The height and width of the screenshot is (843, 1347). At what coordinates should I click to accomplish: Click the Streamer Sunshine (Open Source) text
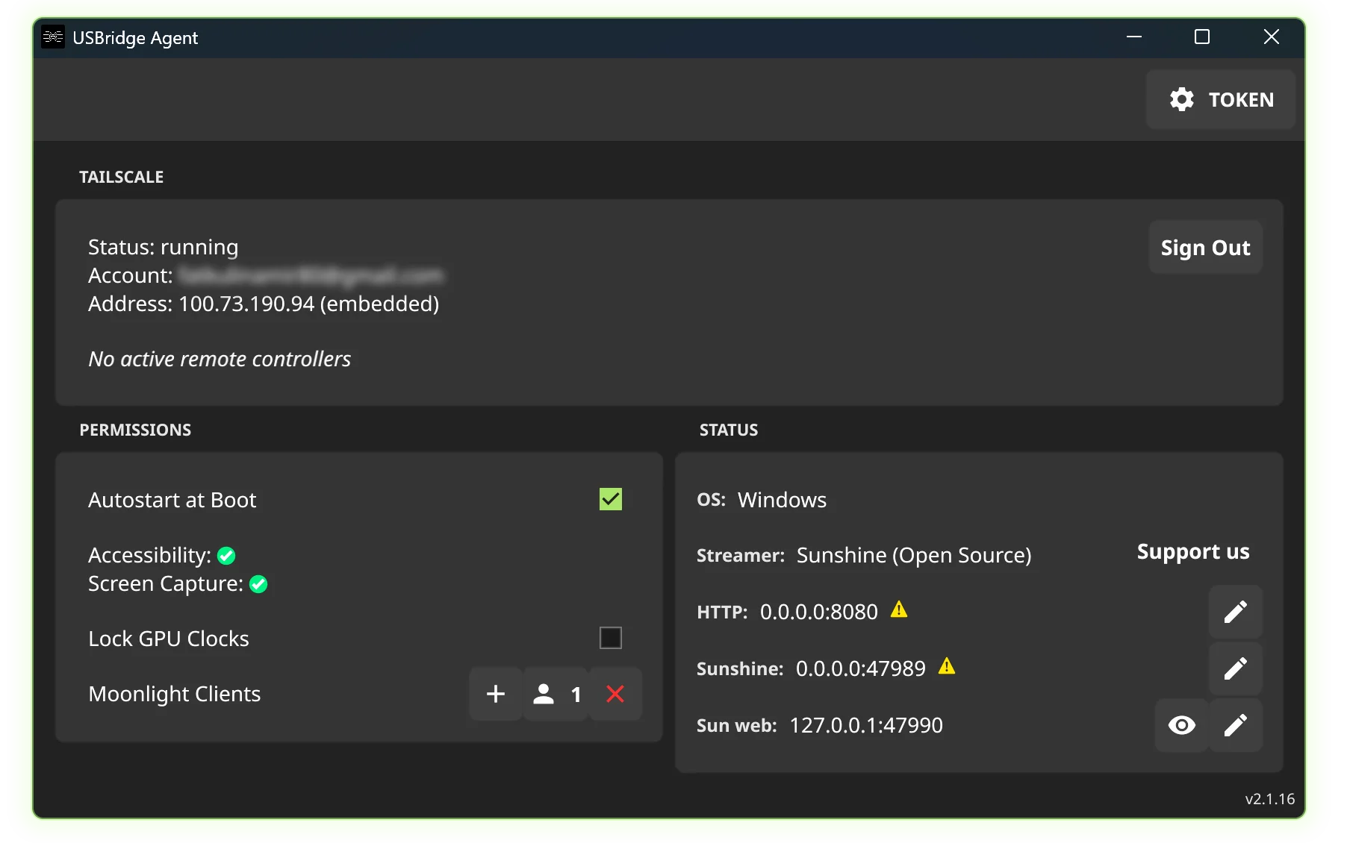914,556
